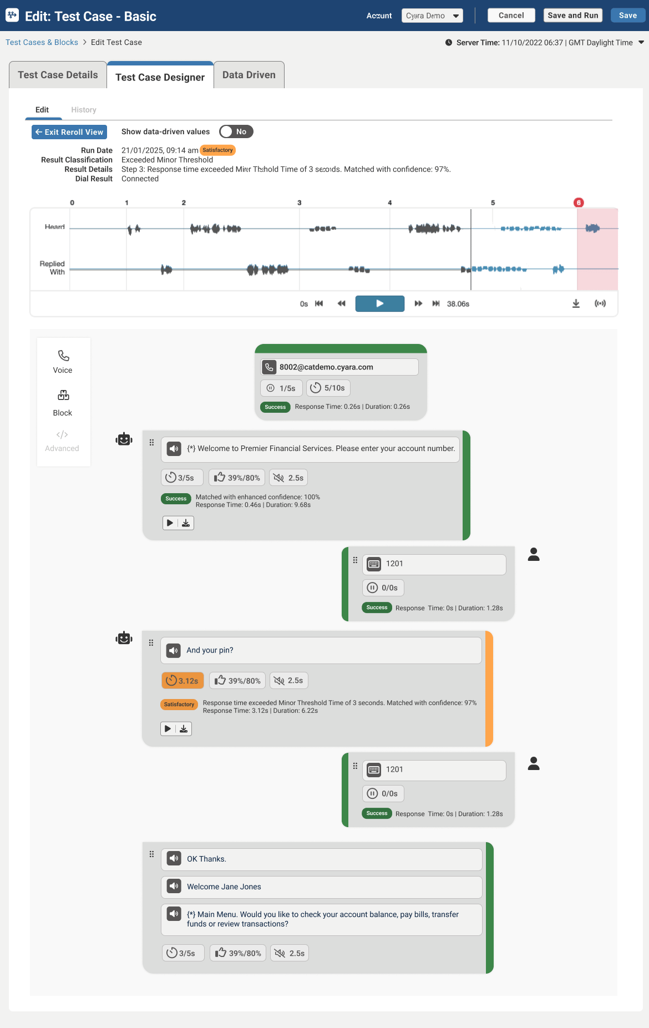Image resolution: width=649 pixels, height=1028 pixels.
Task: Click the speaker icon on 'Welcome Jane Jones' prompt
Action: pos(174,886)
